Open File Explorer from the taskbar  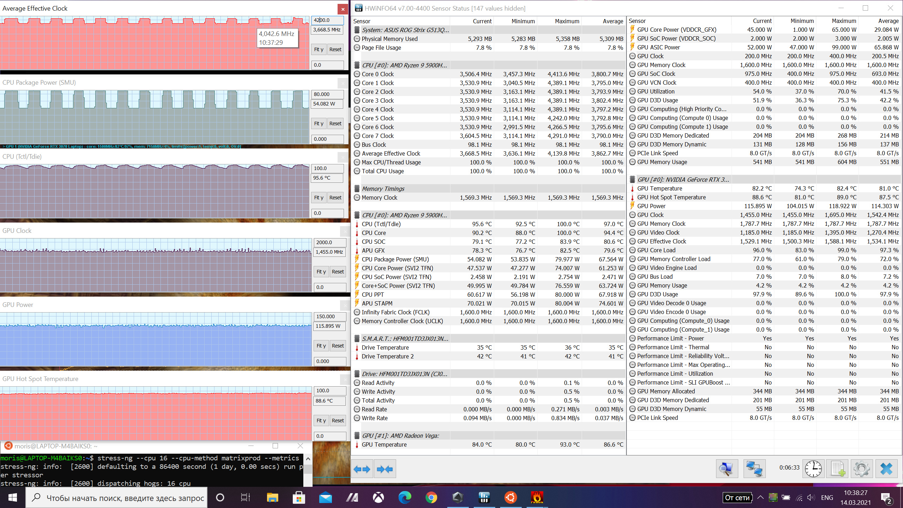(272, 498)
